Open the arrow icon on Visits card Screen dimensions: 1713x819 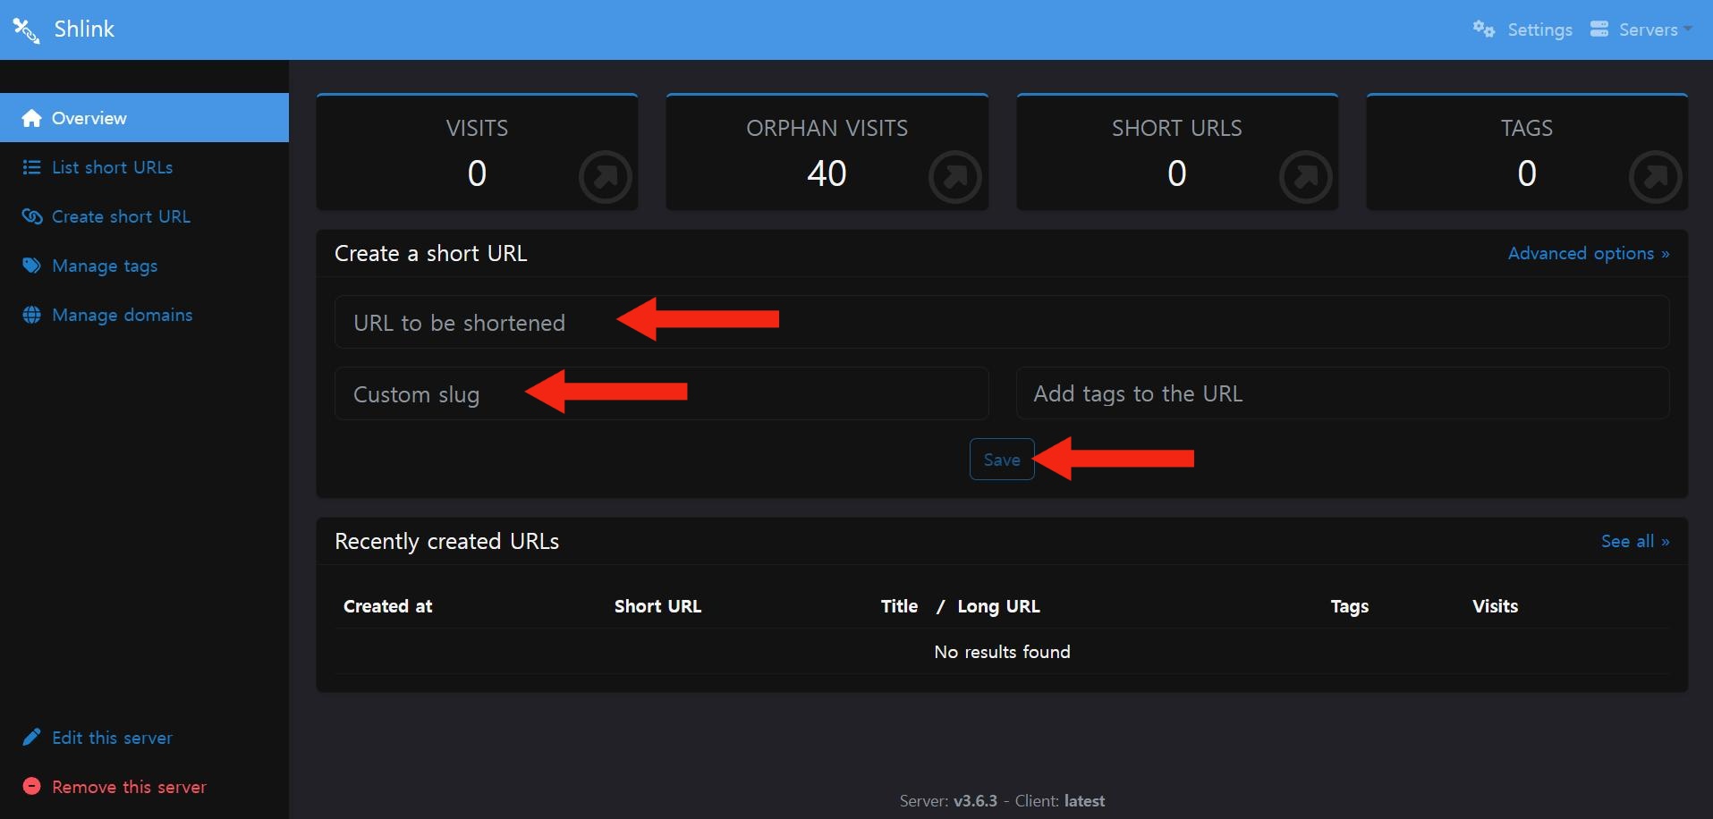pyautogui.click(x=605, y=177)
